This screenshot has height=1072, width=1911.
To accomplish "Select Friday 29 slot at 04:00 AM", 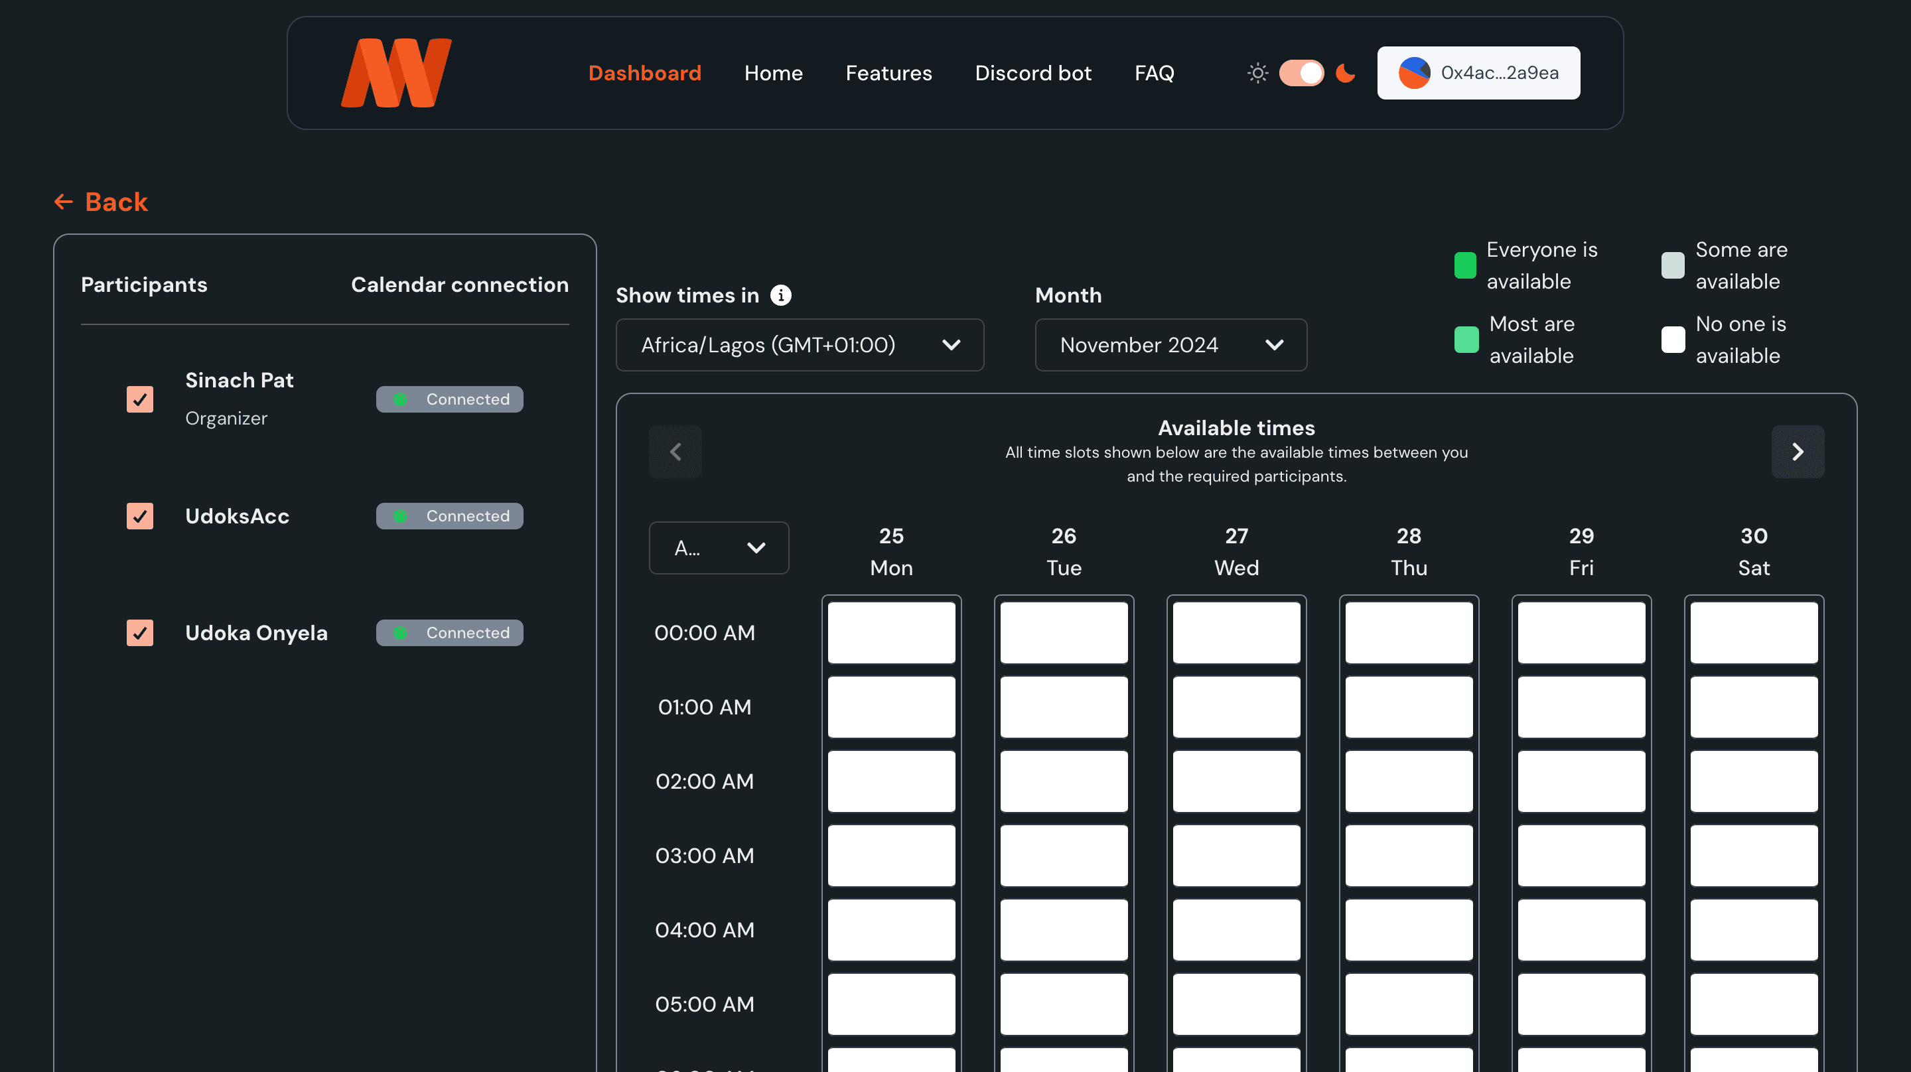I will pos(1581,929).
